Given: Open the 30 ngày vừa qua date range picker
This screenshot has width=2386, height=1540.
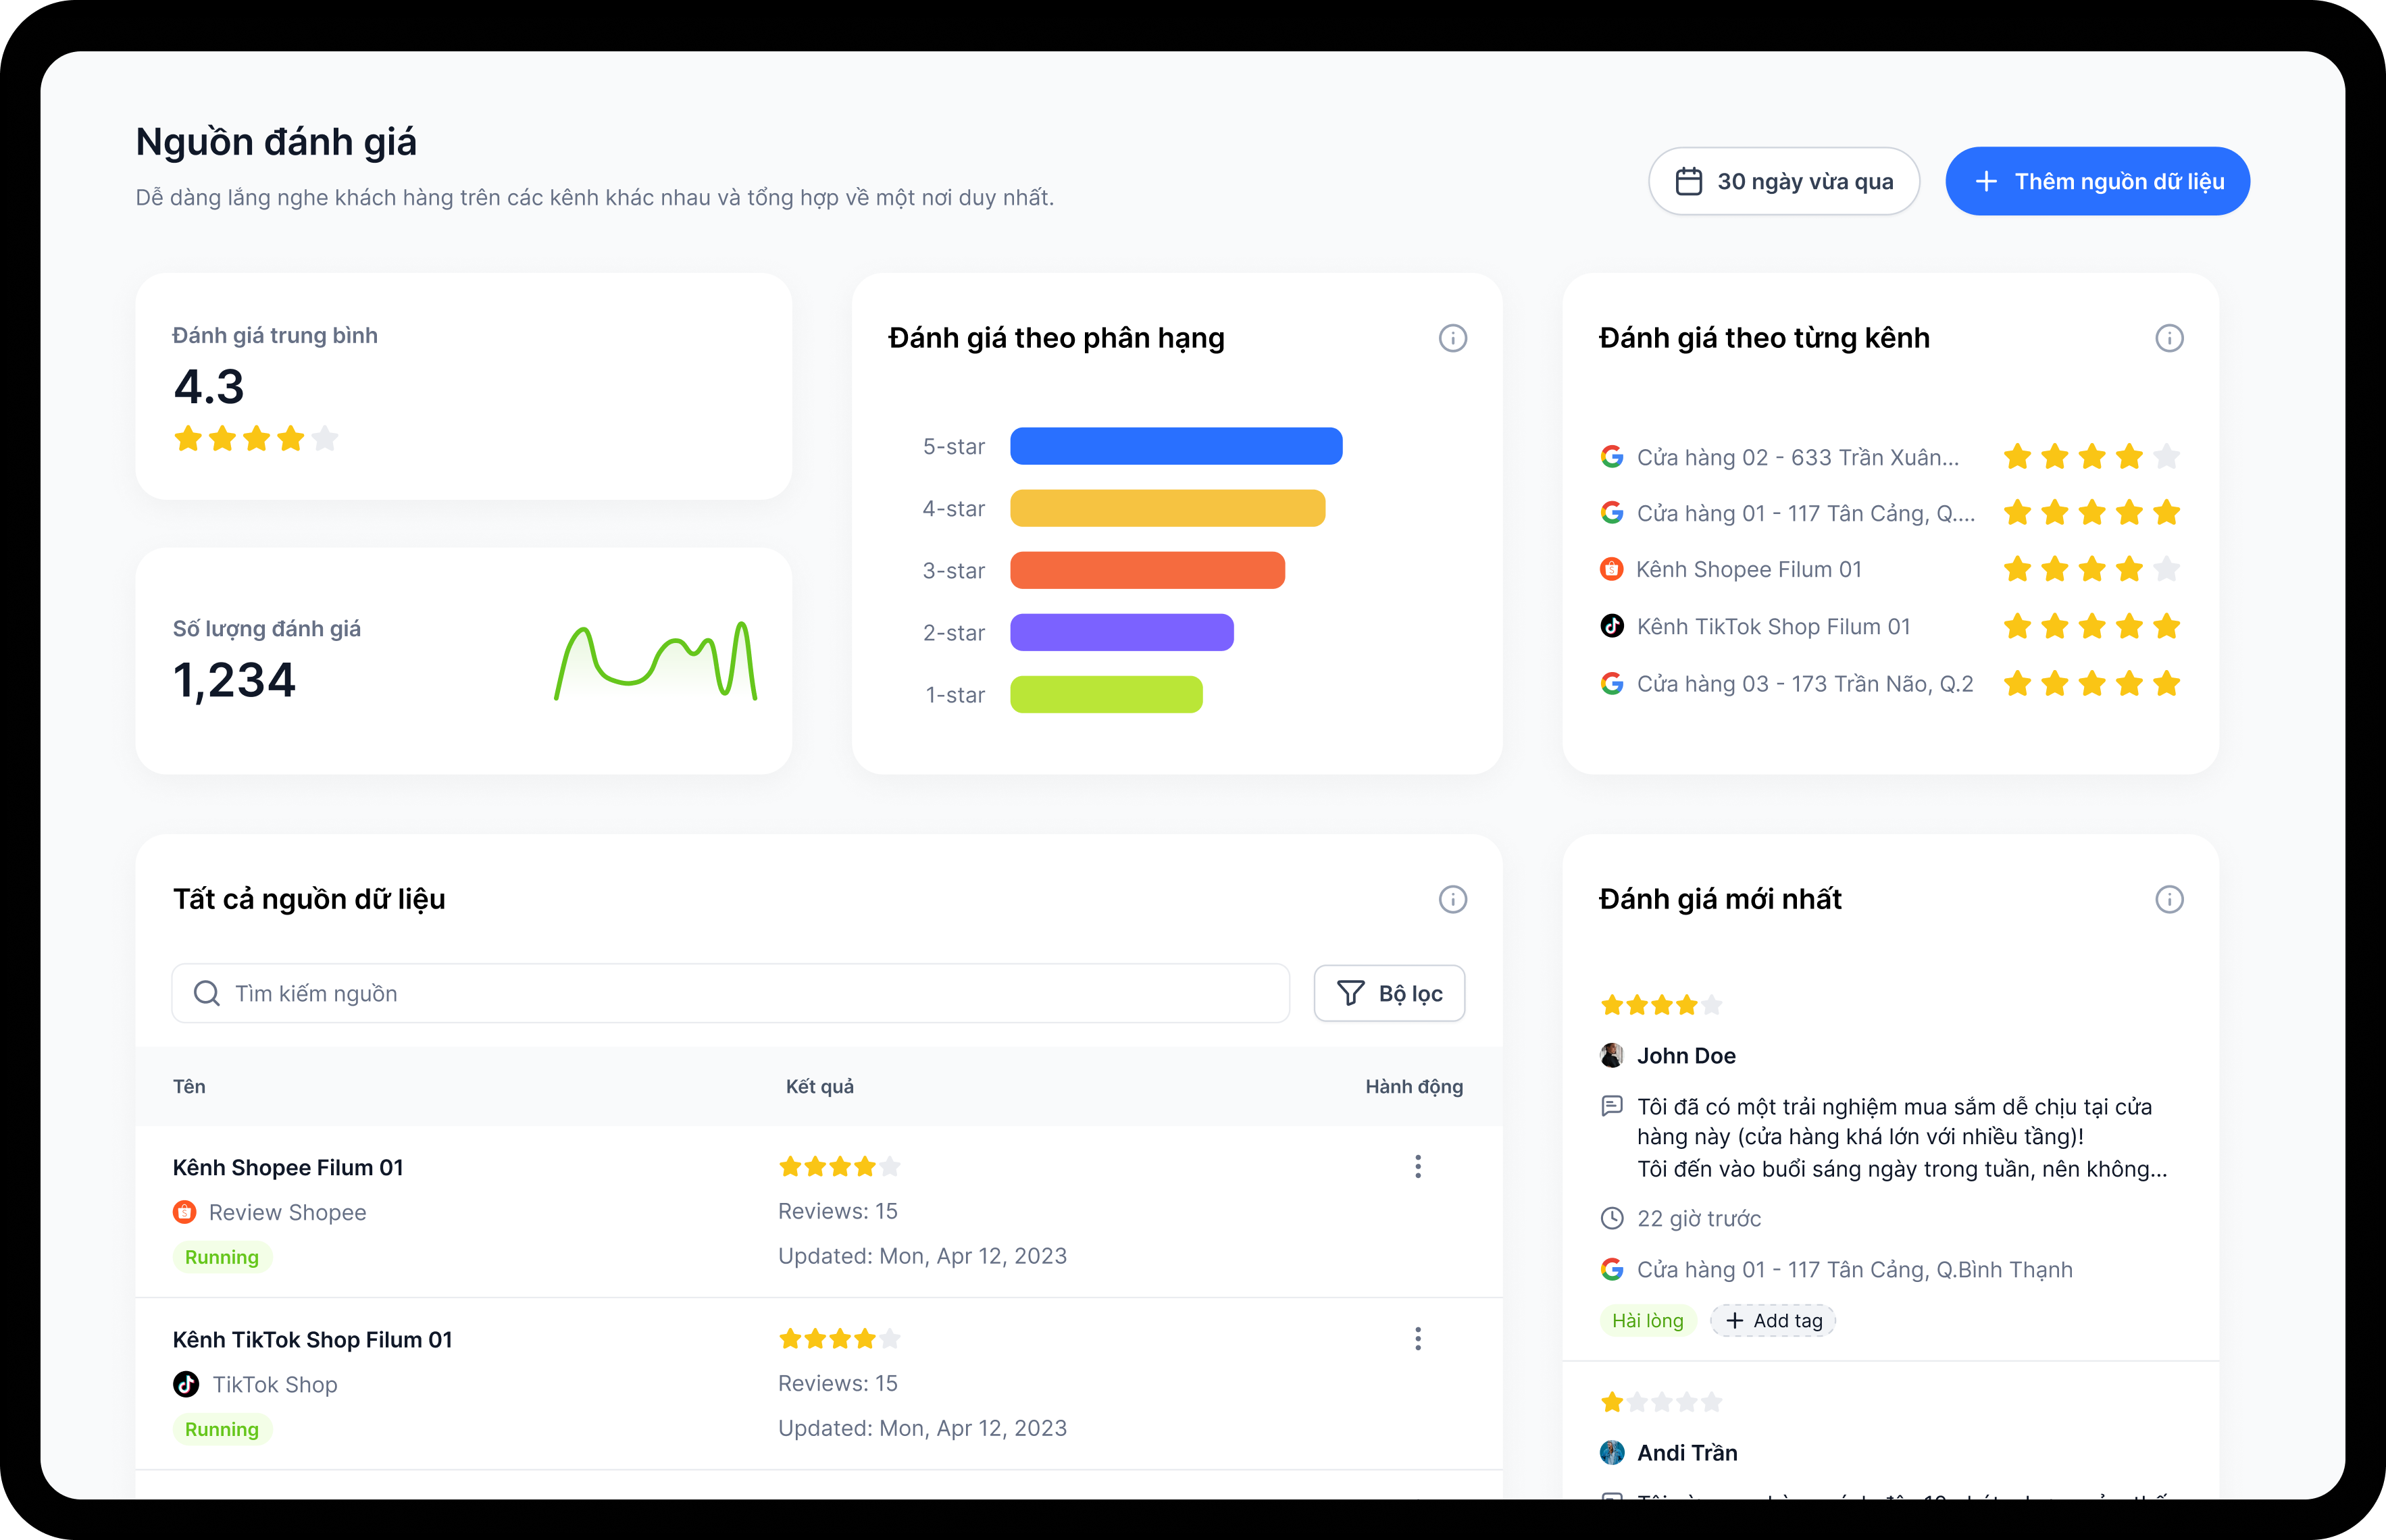Looking at the screenshot, I should [1783, 181].
